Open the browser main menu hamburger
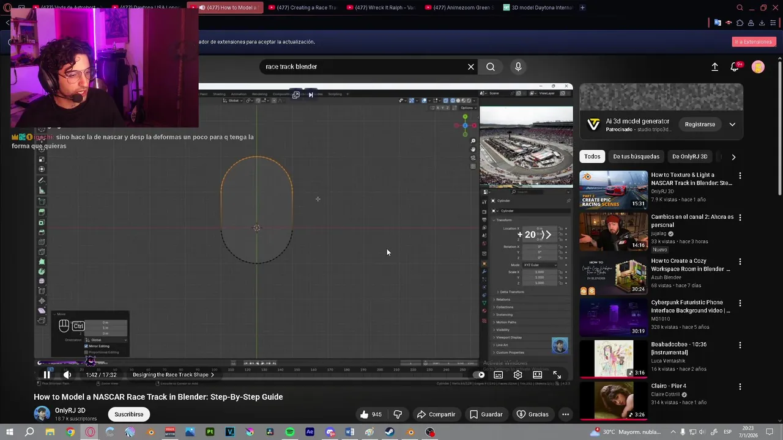This screenshot has height=440, width=783. [x=773, y=23]
